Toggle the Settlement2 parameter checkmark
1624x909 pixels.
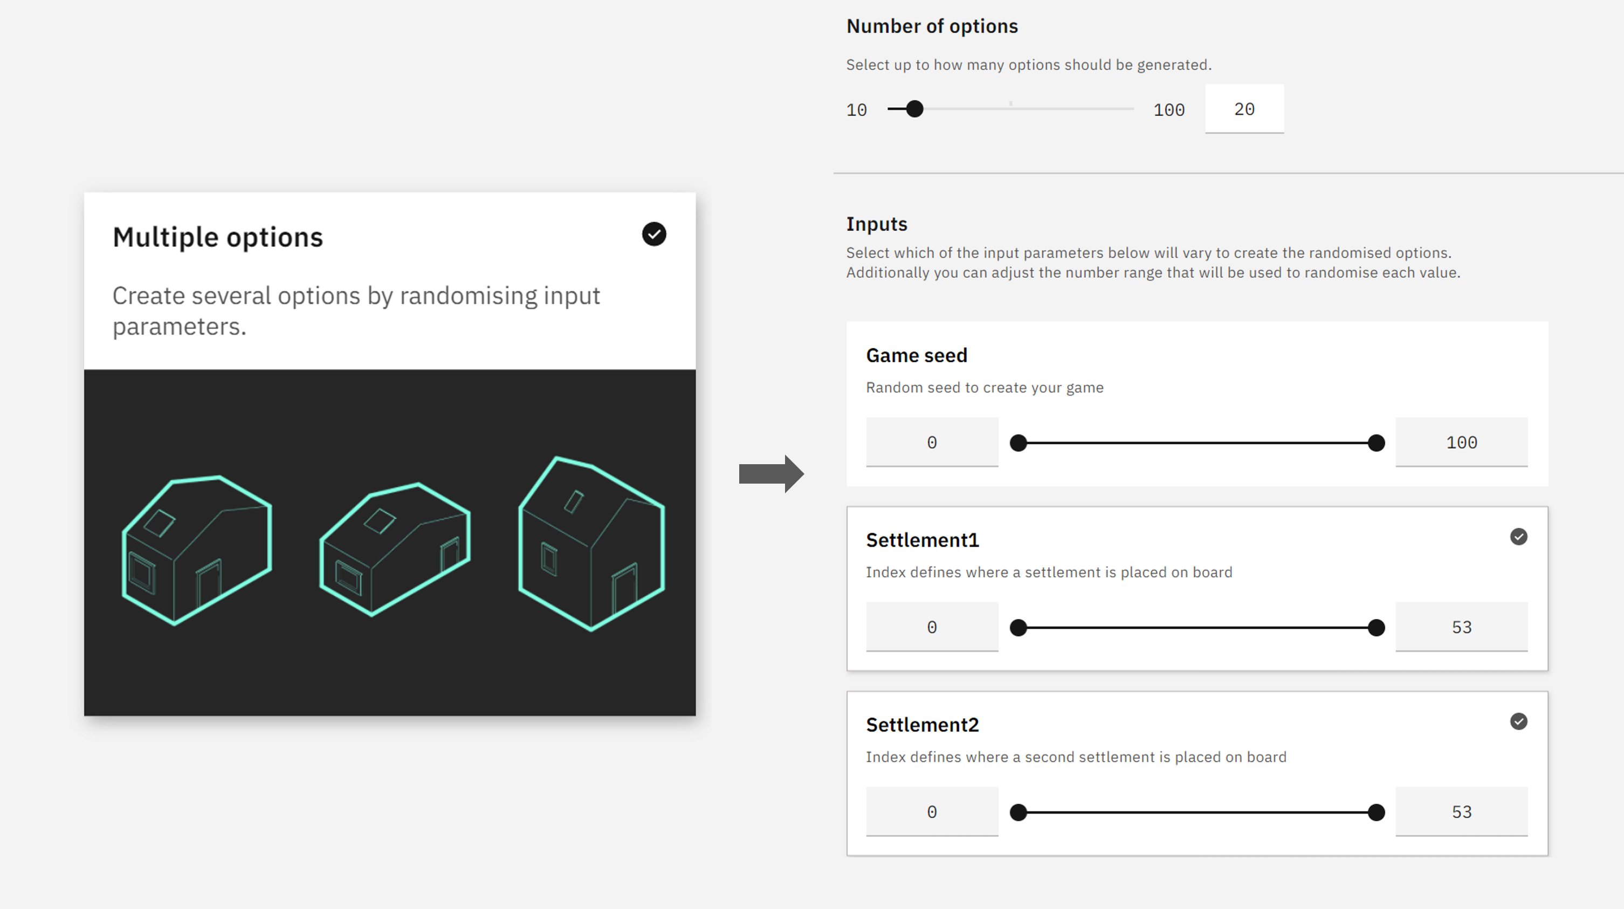pyautogui.click(x=1518, y=721)
